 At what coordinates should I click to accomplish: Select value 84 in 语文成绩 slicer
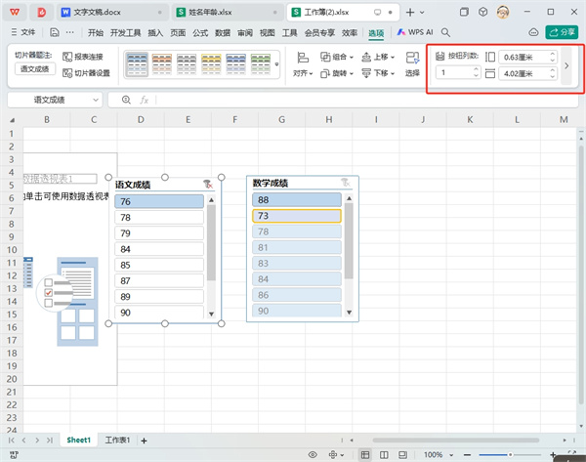click(159, 249)
